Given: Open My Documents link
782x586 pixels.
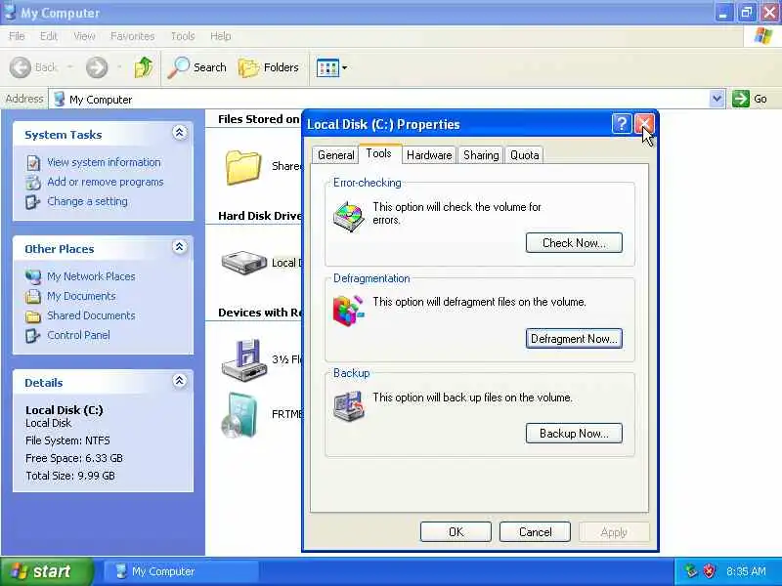Looking at the screenshot, I should 81,296.
